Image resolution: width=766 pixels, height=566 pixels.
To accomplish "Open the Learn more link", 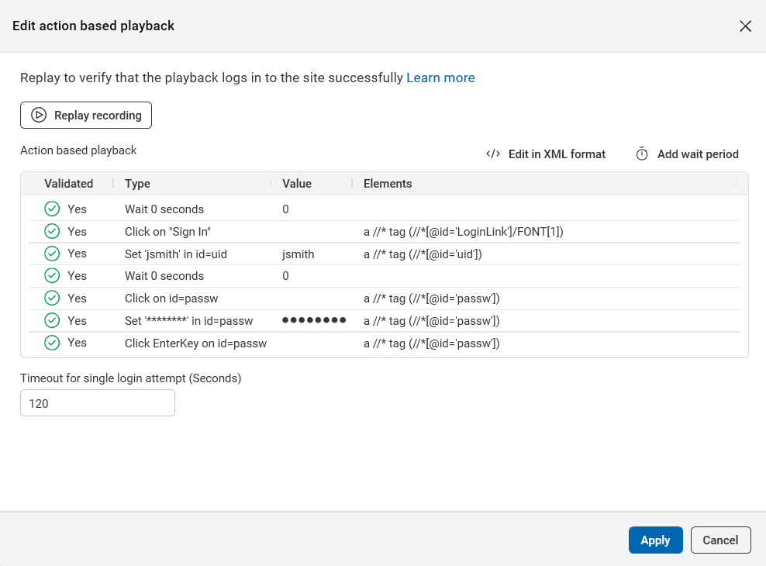I will tap(440, 78).
